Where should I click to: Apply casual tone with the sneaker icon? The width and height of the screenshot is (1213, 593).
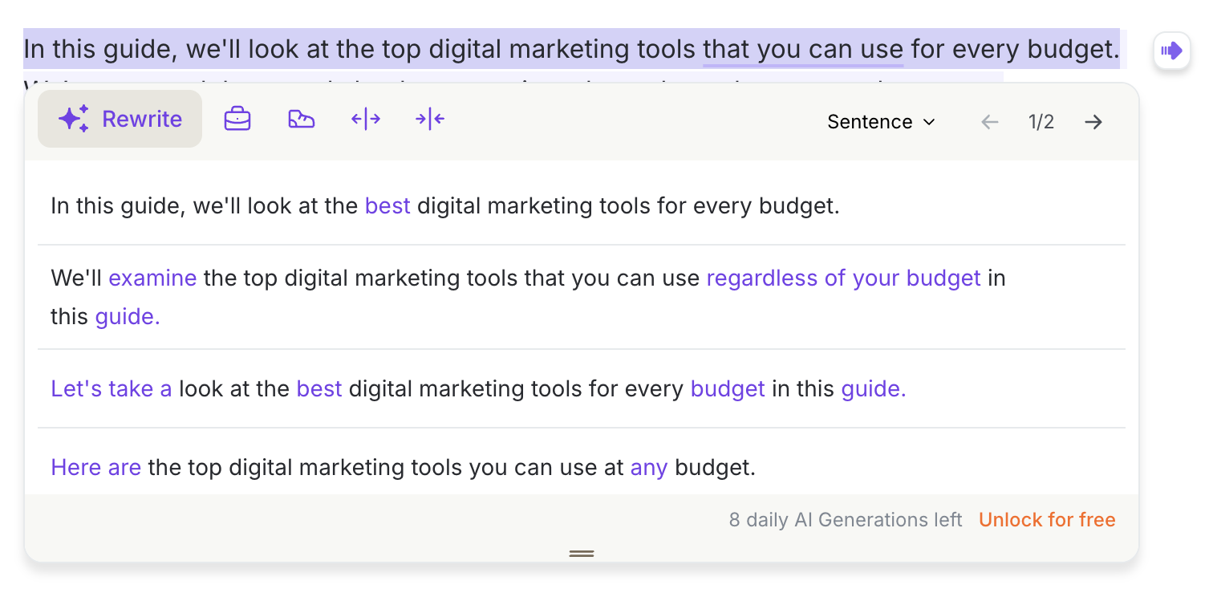click(301, 118)
